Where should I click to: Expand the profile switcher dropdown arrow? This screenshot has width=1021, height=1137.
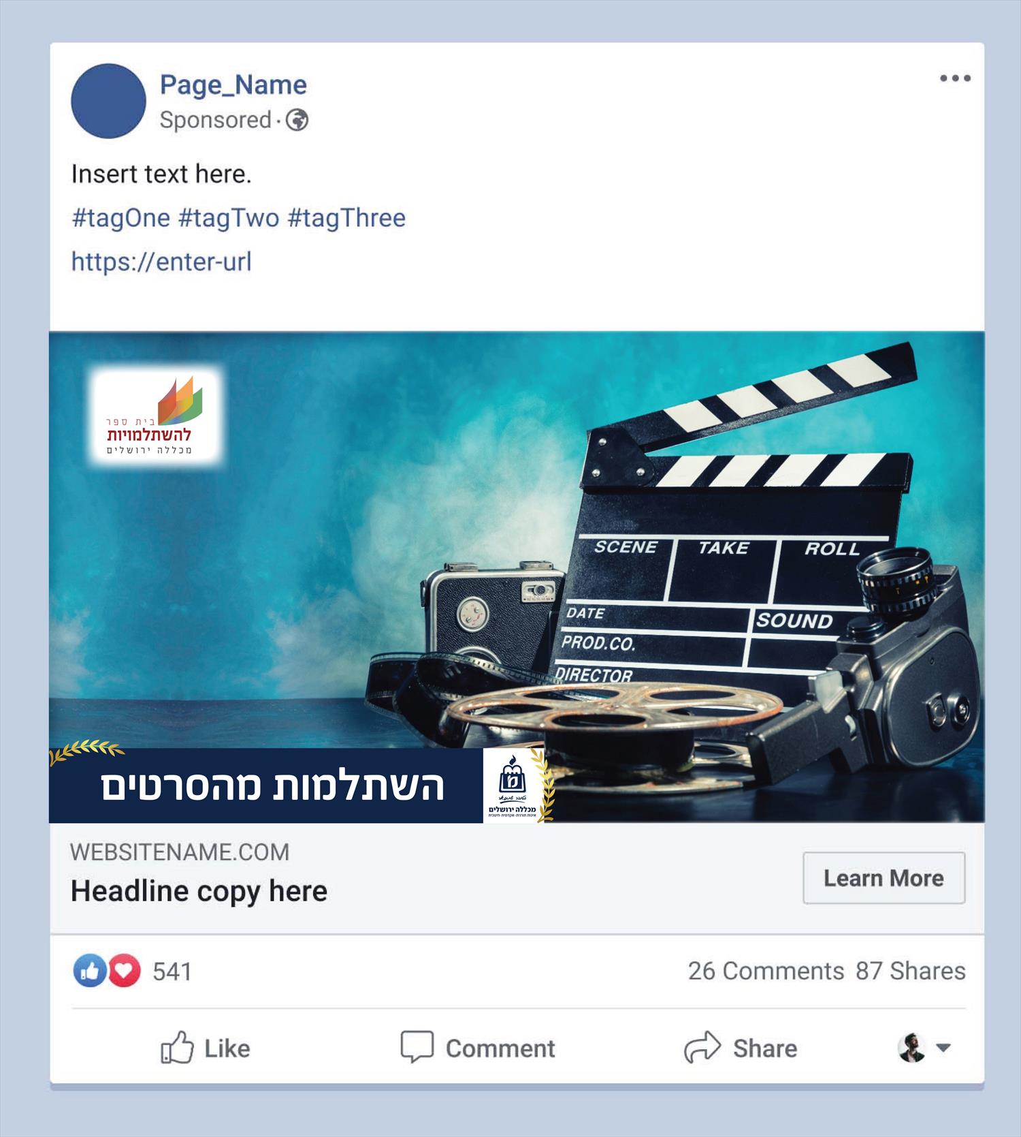coord(943,1048)
